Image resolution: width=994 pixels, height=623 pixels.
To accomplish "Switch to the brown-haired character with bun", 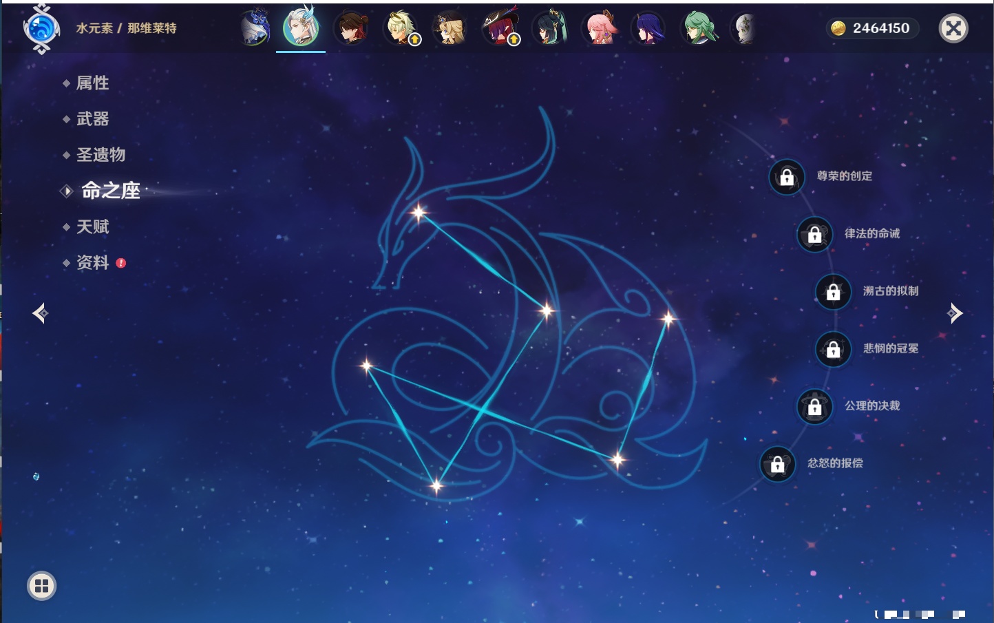I will pos(351,28).
